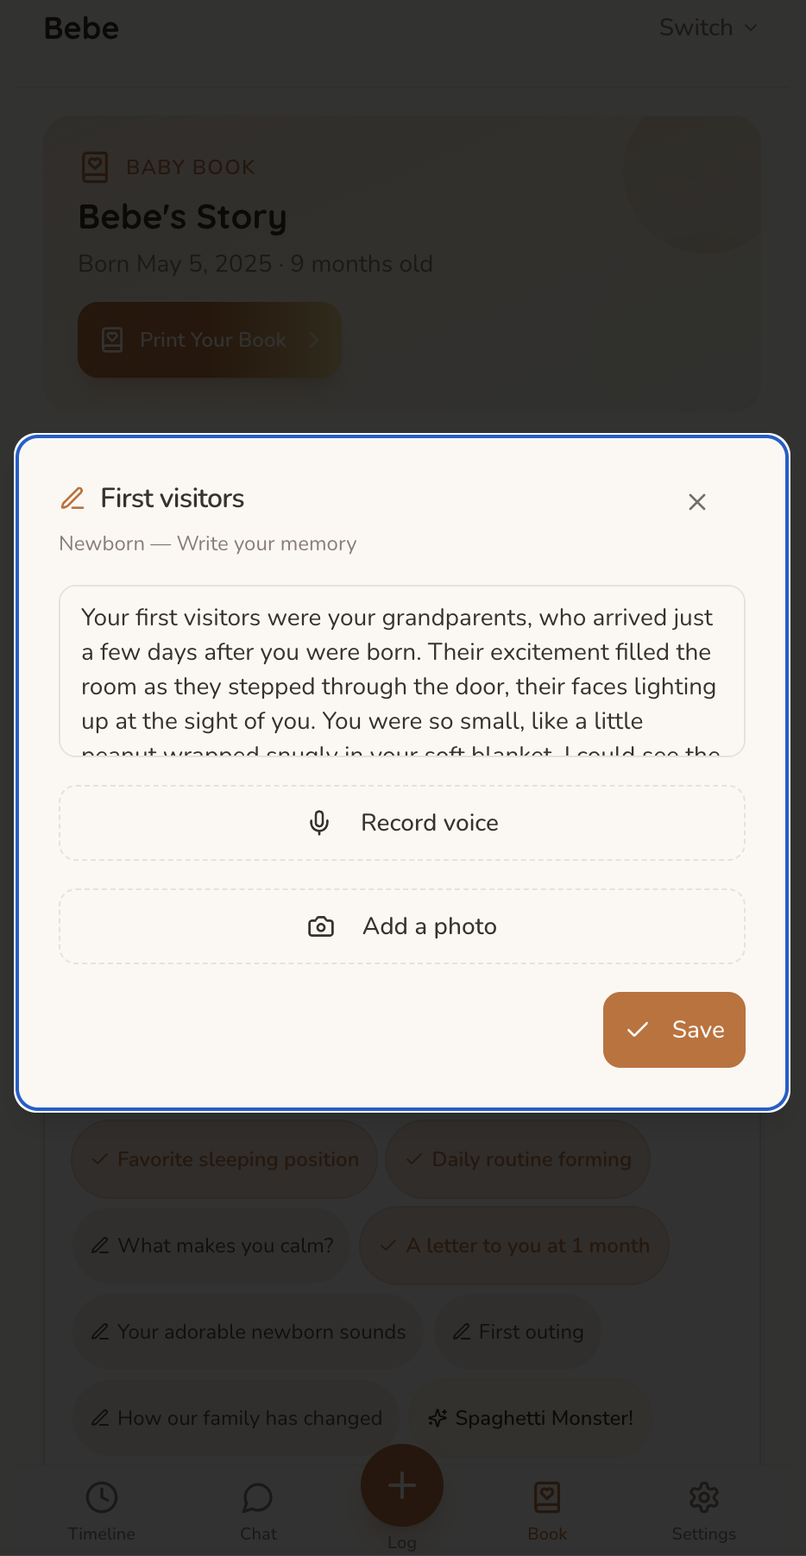This screenshot has width=806, height=1556.
Task: Toggle the Daily routine forming checkmark chip
Action: tap(517, 1159)
